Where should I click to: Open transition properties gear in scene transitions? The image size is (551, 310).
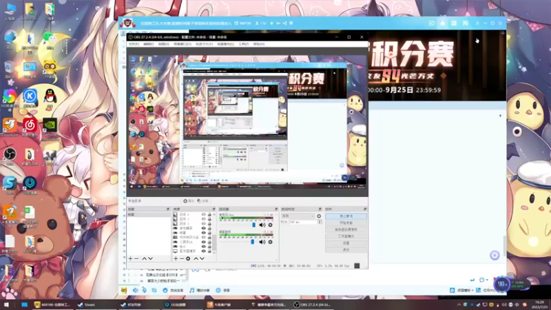(319, 216)
